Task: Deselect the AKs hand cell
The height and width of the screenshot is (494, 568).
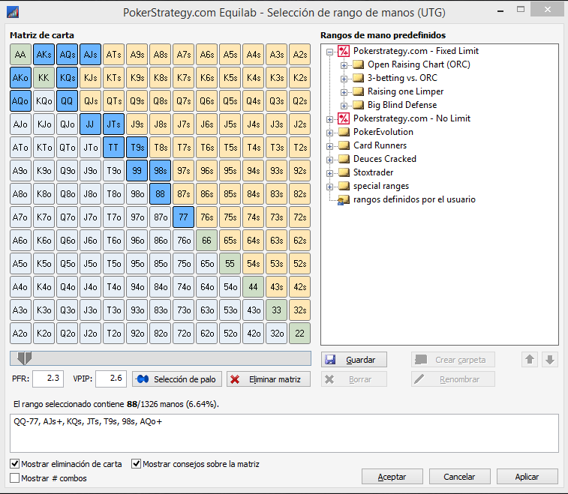Action: (x=44, y=55)
